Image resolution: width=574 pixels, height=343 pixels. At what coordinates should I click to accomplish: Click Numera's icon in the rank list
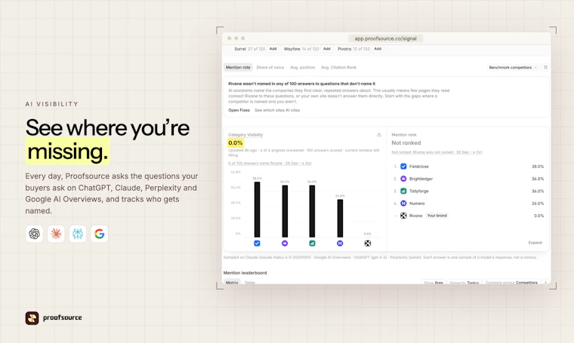pos(403,203)
